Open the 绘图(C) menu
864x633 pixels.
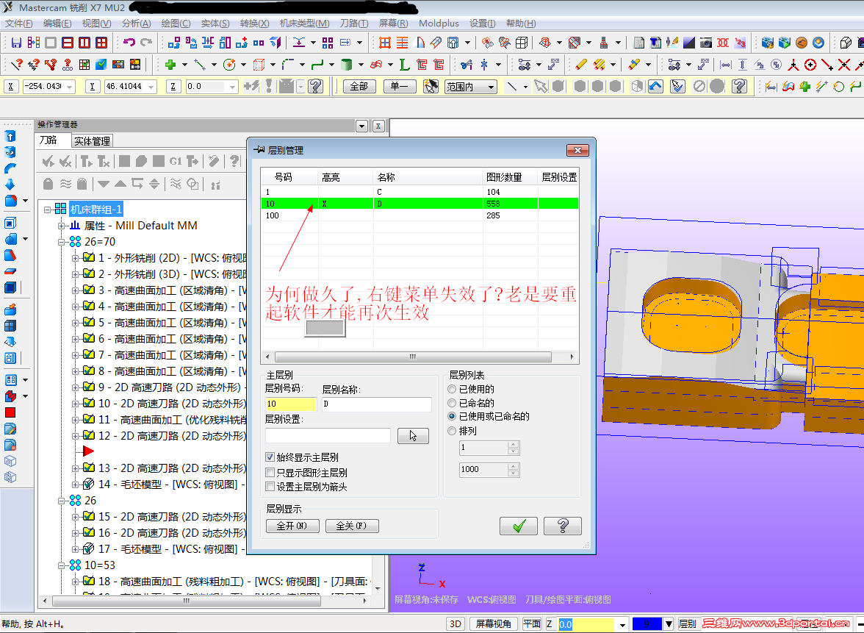click(x=176, y=24)
